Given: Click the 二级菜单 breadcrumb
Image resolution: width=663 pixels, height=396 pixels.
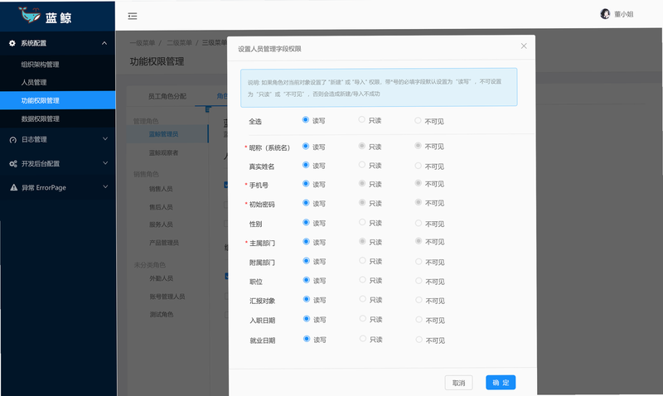Looking at the screenshot, I should pos(179,43).
